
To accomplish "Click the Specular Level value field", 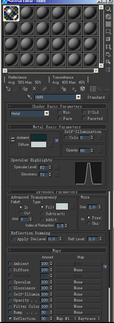I will tap(43, 167).
